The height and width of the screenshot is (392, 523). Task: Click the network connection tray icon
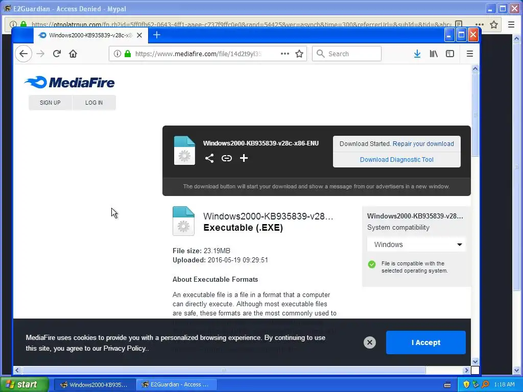pos(476,384)
